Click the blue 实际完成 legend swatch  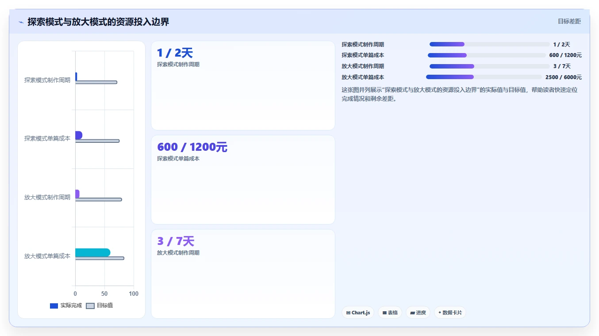(x=54, y=306)
